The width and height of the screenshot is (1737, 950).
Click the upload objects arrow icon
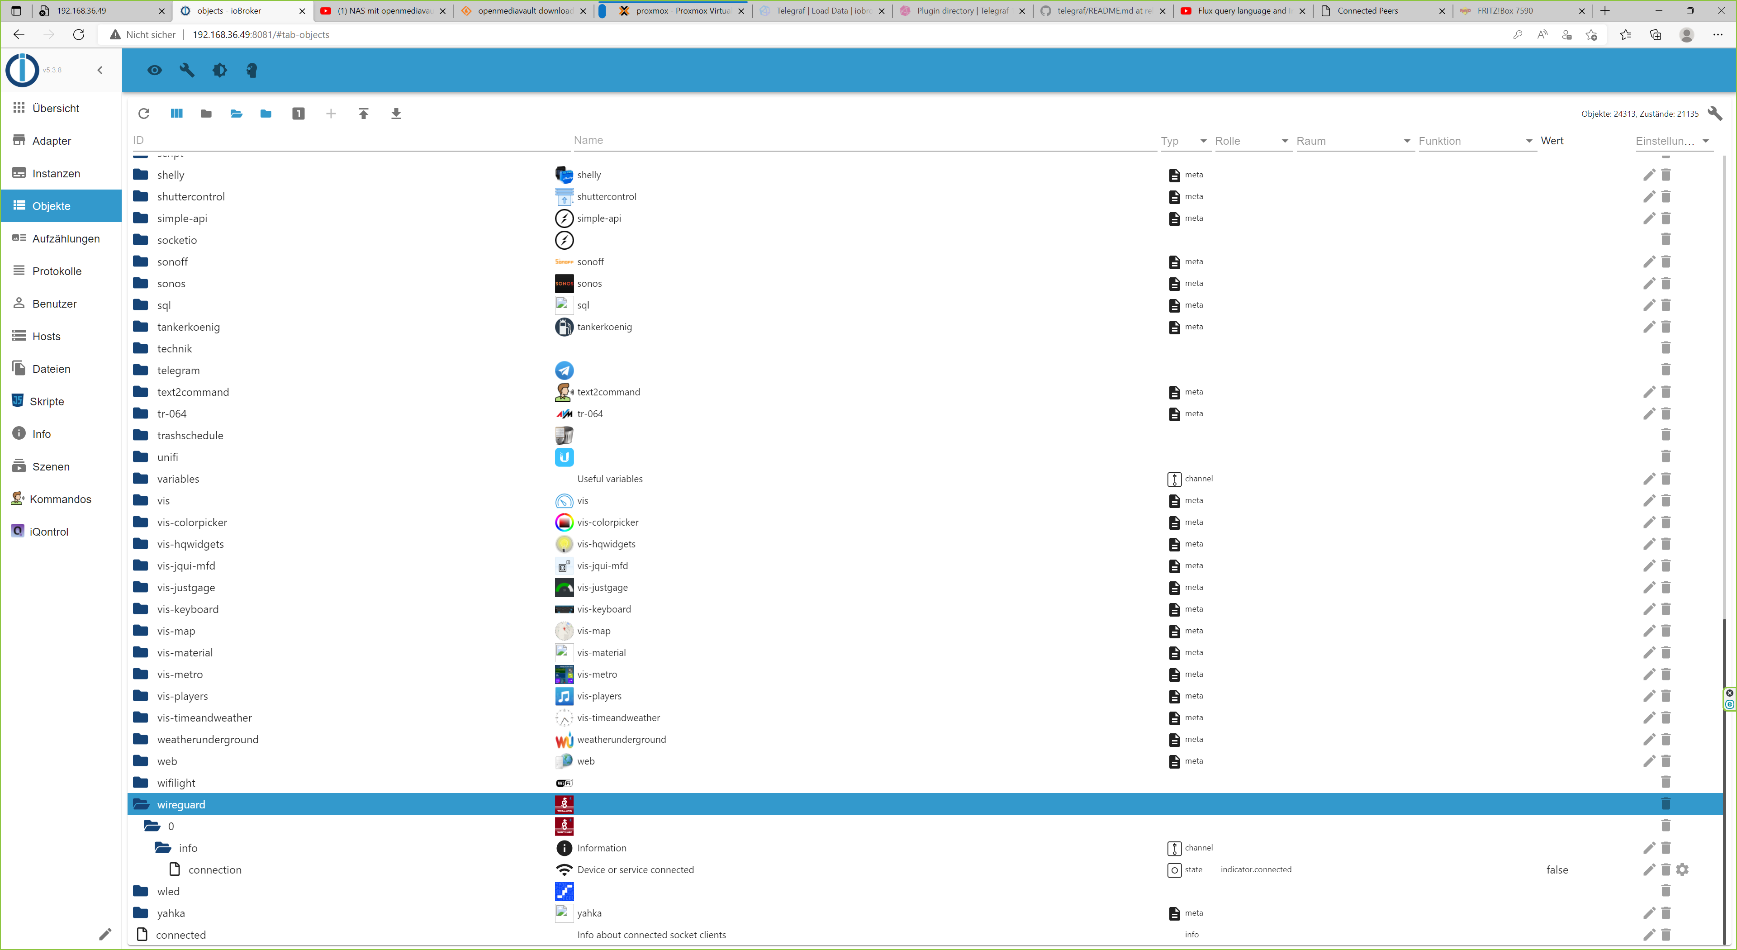click(363, 114)
